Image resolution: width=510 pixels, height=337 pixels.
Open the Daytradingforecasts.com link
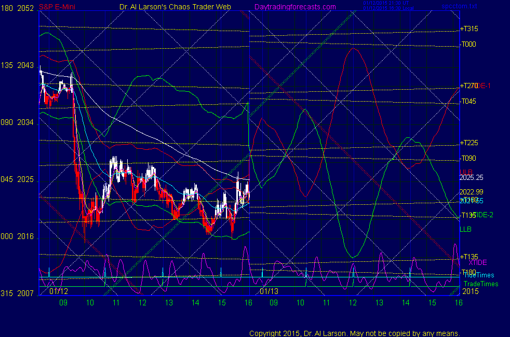294,7
